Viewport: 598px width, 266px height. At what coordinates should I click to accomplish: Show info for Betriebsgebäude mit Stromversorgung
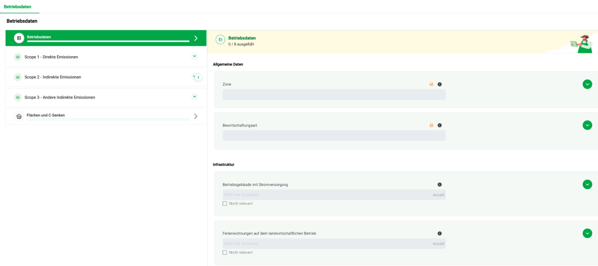tap(440, 185)
